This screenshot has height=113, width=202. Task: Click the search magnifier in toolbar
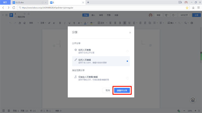point(186,23)
